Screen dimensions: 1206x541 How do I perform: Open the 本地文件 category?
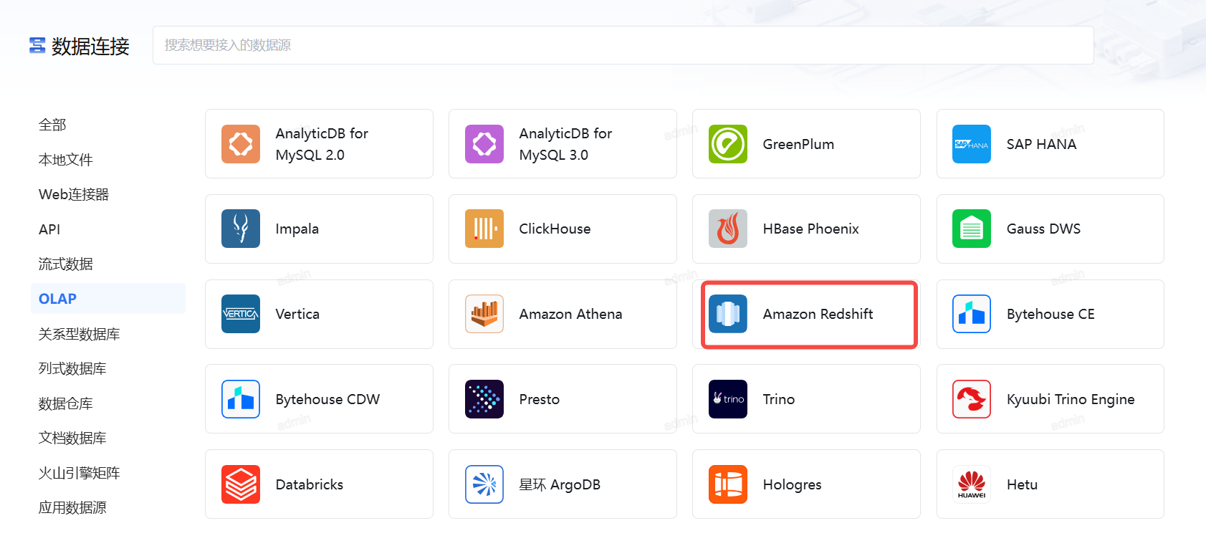[66, 160]
